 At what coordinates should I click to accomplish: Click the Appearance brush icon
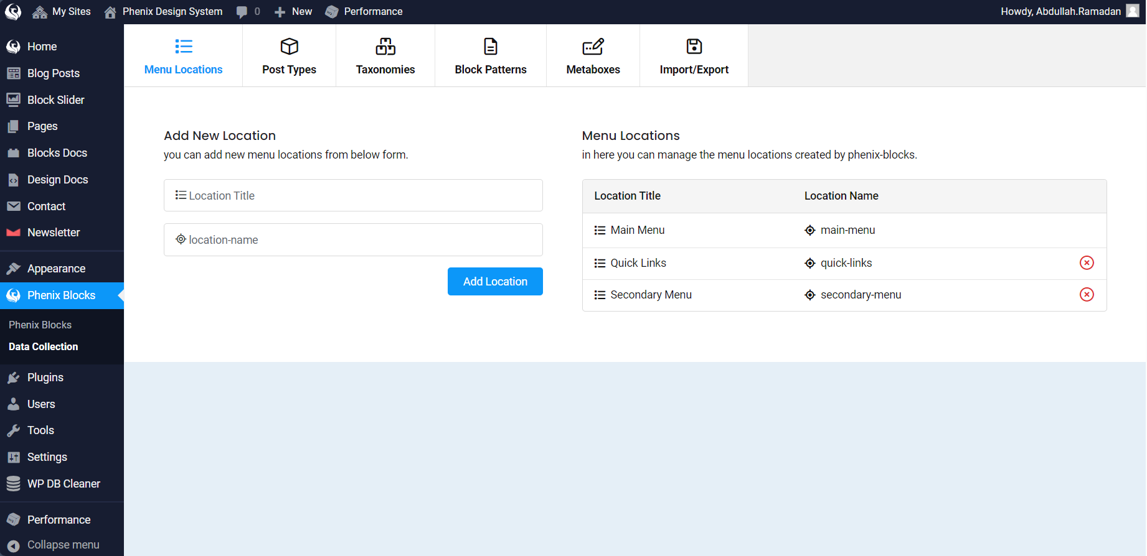coord(13,269)
